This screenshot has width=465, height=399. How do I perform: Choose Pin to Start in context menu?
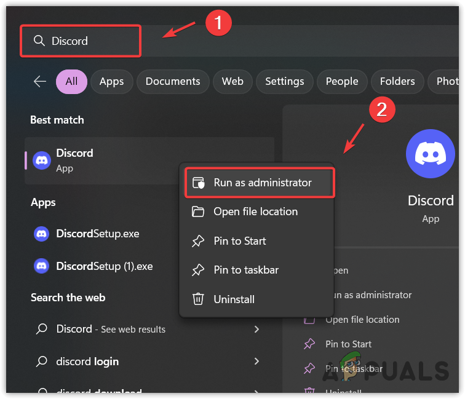pos(257,241)
